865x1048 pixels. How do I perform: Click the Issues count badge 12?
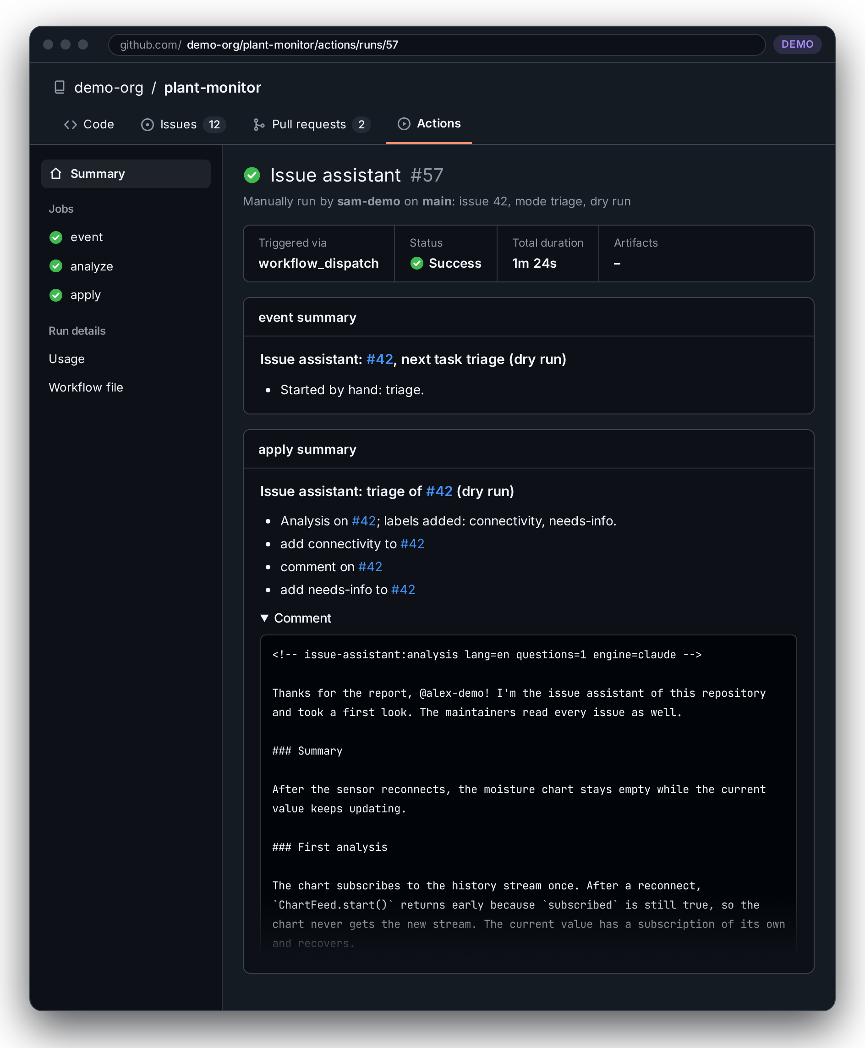(x=214, y=125)
